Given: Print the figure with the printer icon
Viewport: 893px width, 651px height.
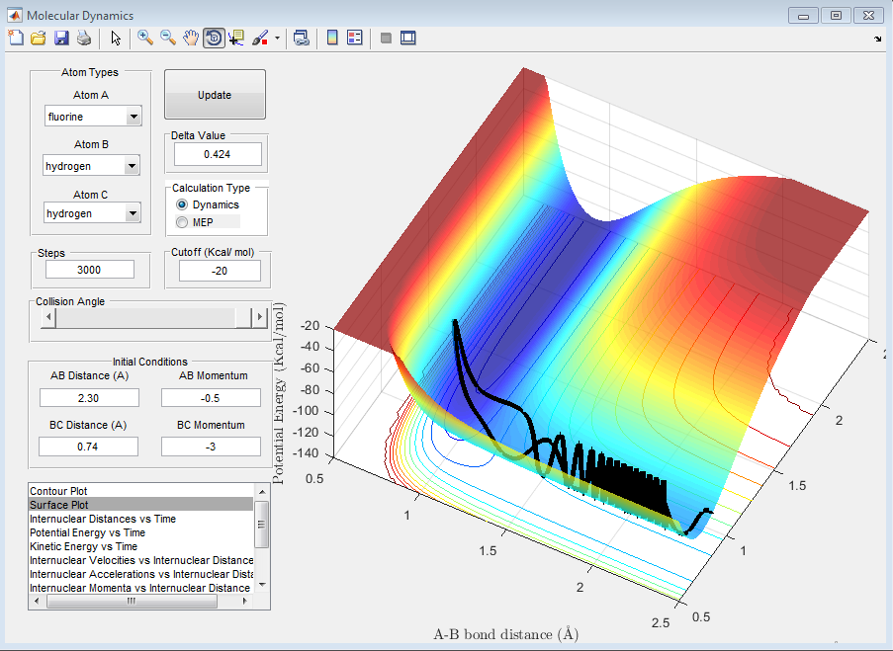Looking at the screenshot, I should point(84,38).
